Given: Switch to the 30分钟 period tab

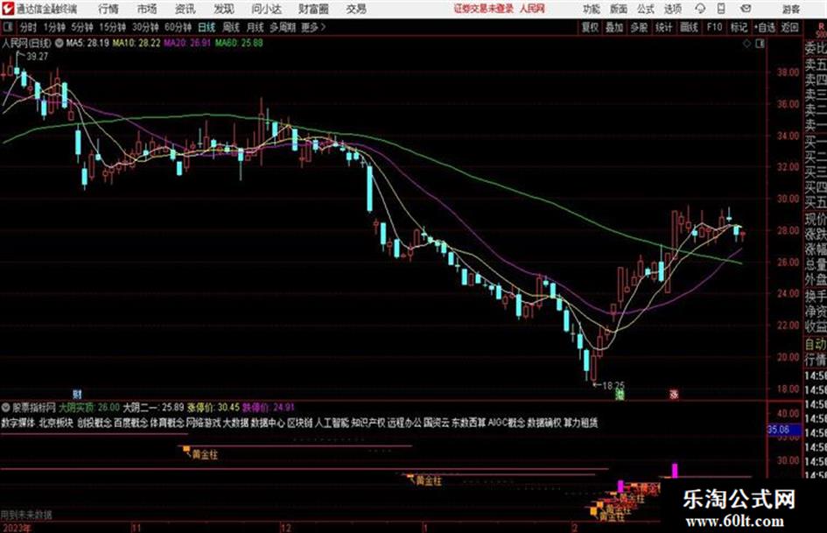Looking at the screenshot, I should [145, 27].
